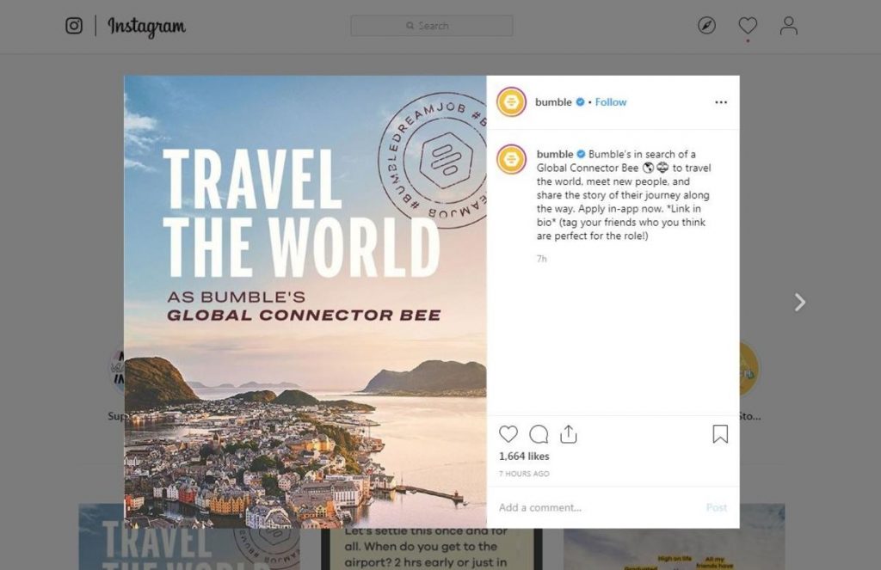The image size is (881, 570).
Task: Click bumble avatar beside the caption
Action: 512,159
